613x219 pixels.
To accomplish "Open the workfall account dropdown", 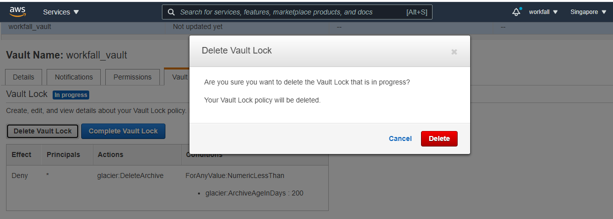I will pyautogui.click(x=543, y=12).
